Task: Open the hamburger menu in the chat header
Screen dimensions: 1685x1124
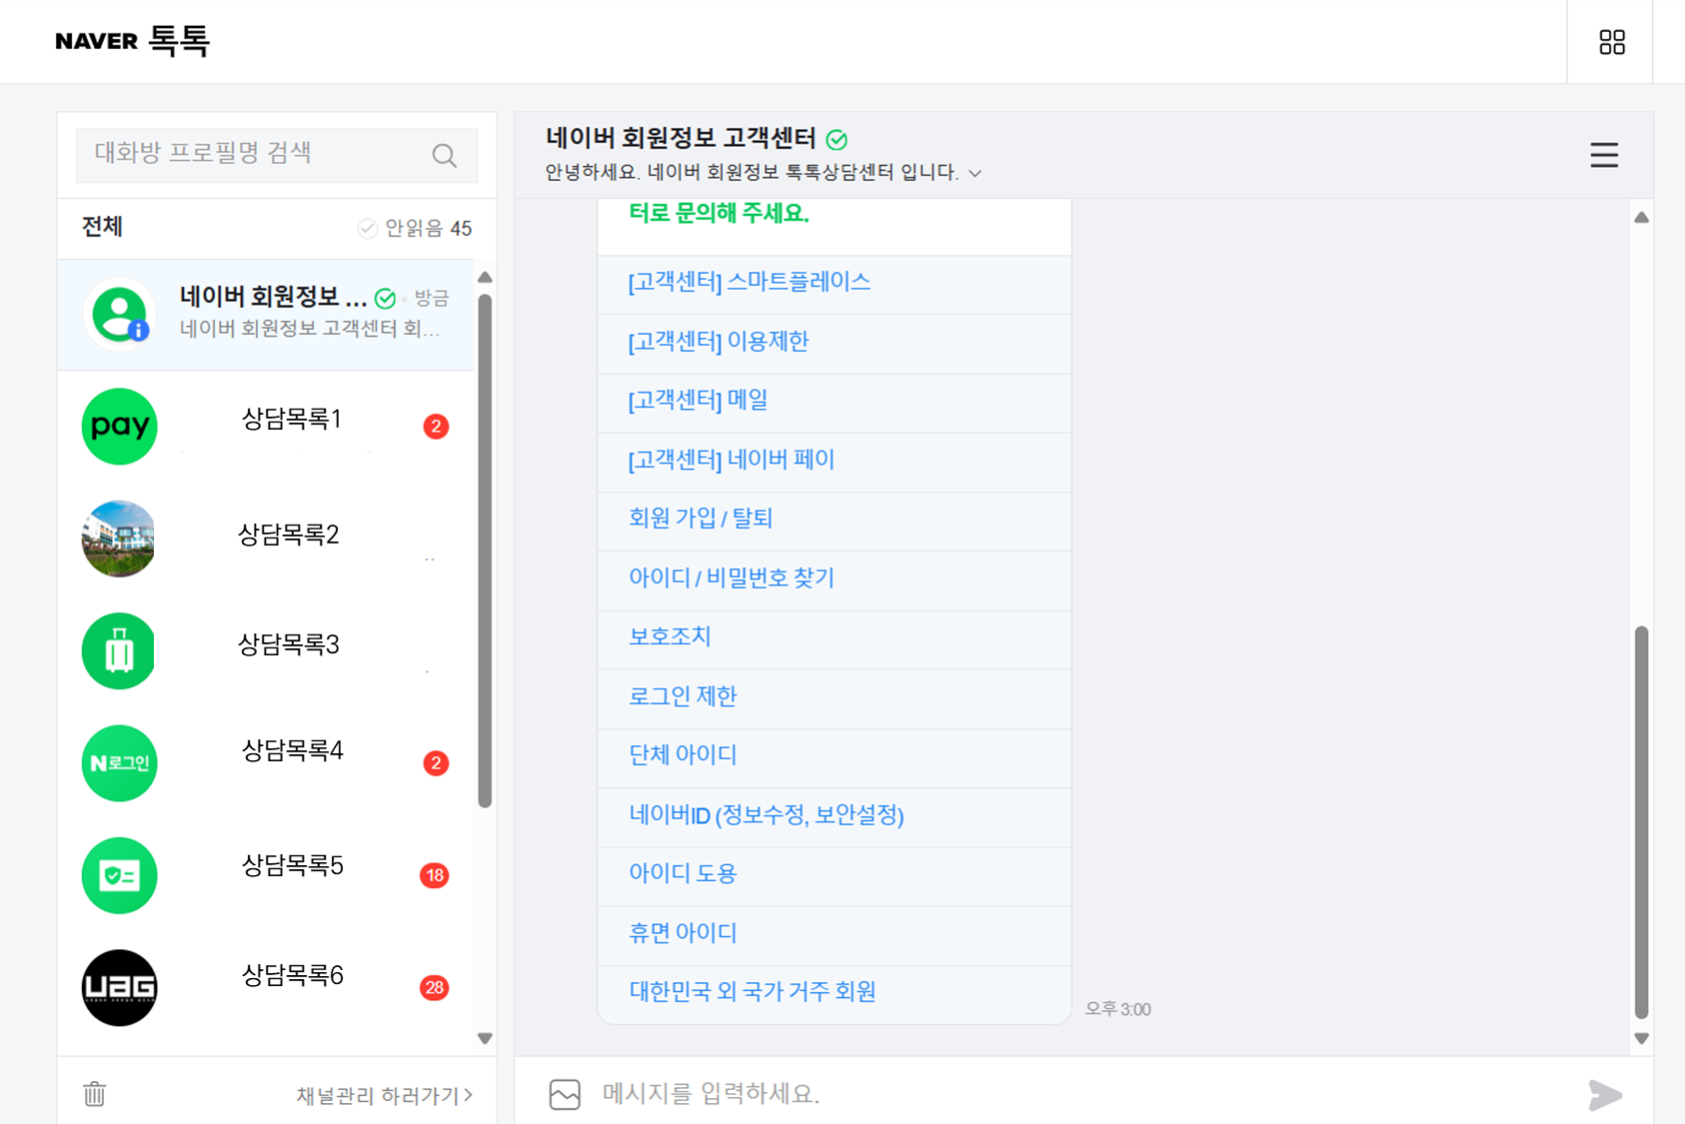Action: 1603,156
